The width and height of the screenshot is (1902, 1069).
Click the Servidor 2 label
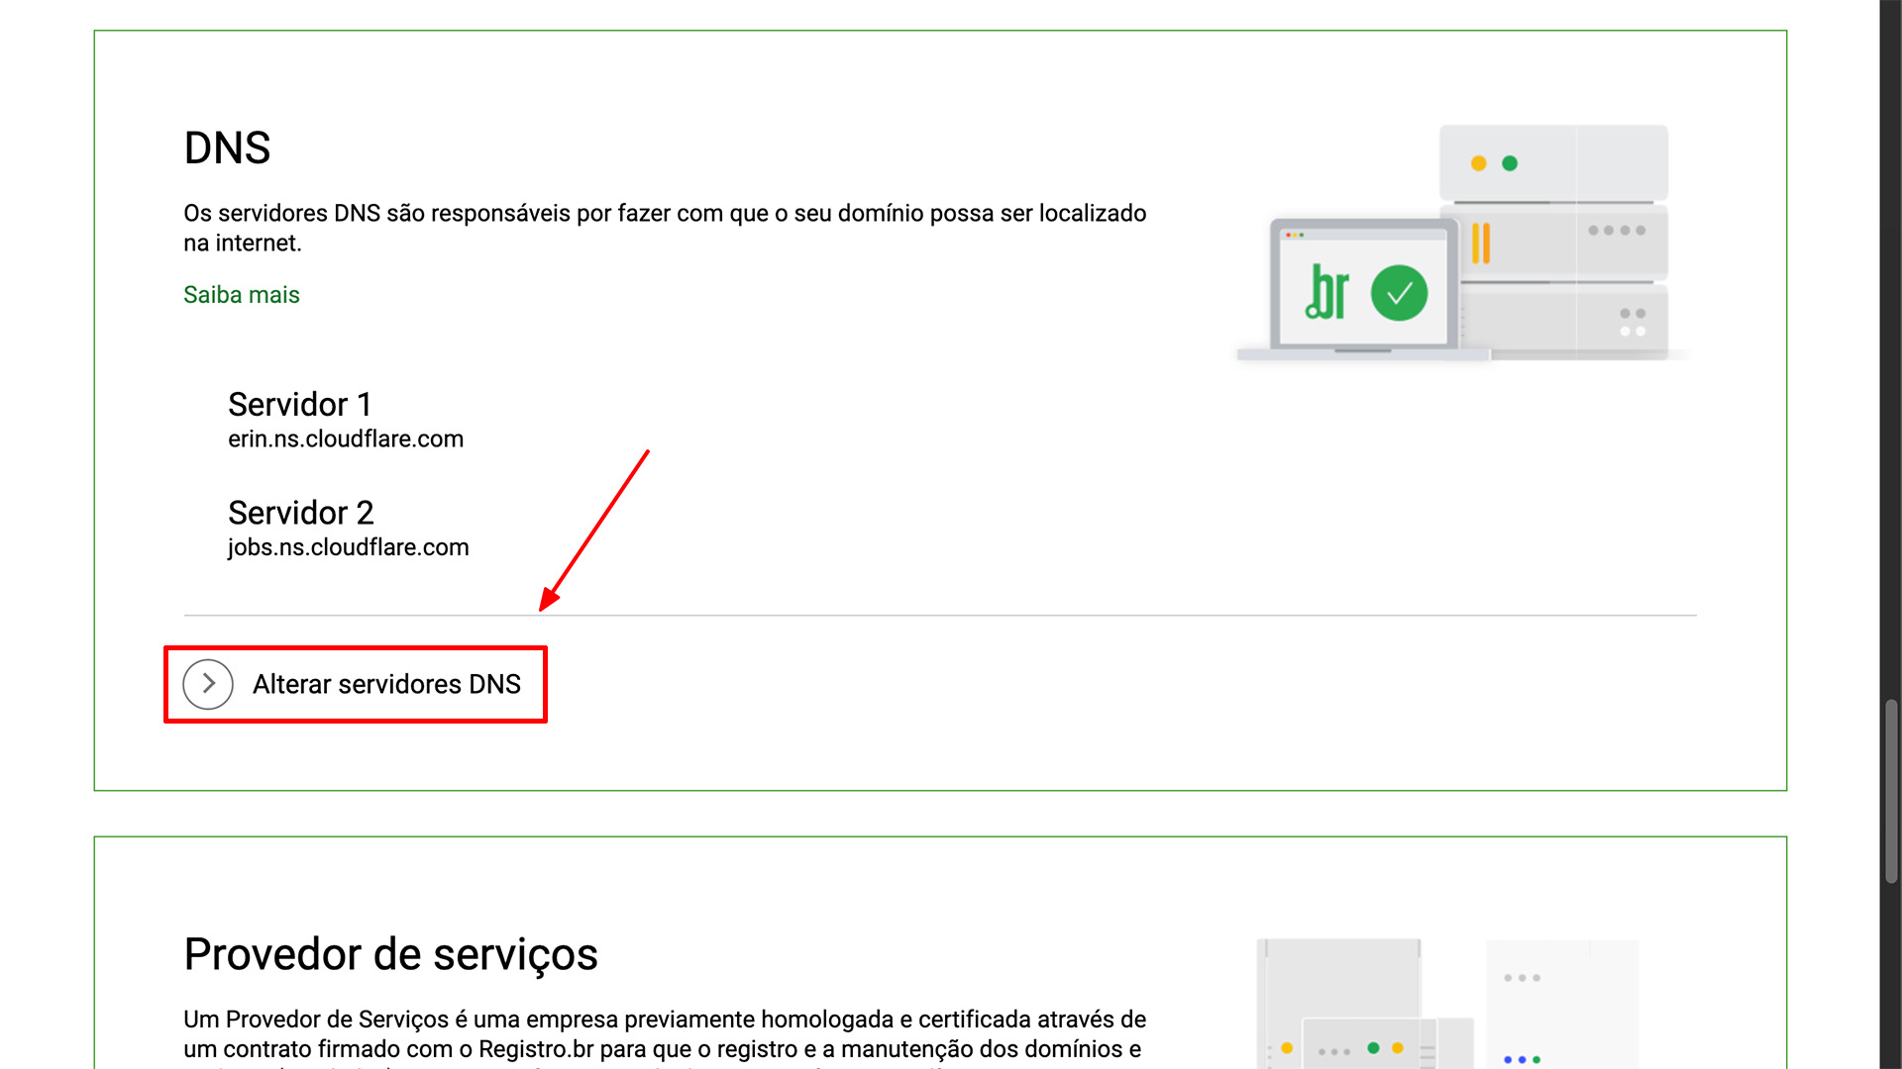point(301,513)
